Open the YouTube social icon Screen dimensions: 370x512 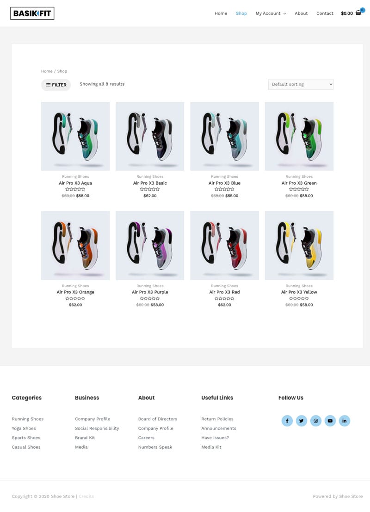coord(330,420)
